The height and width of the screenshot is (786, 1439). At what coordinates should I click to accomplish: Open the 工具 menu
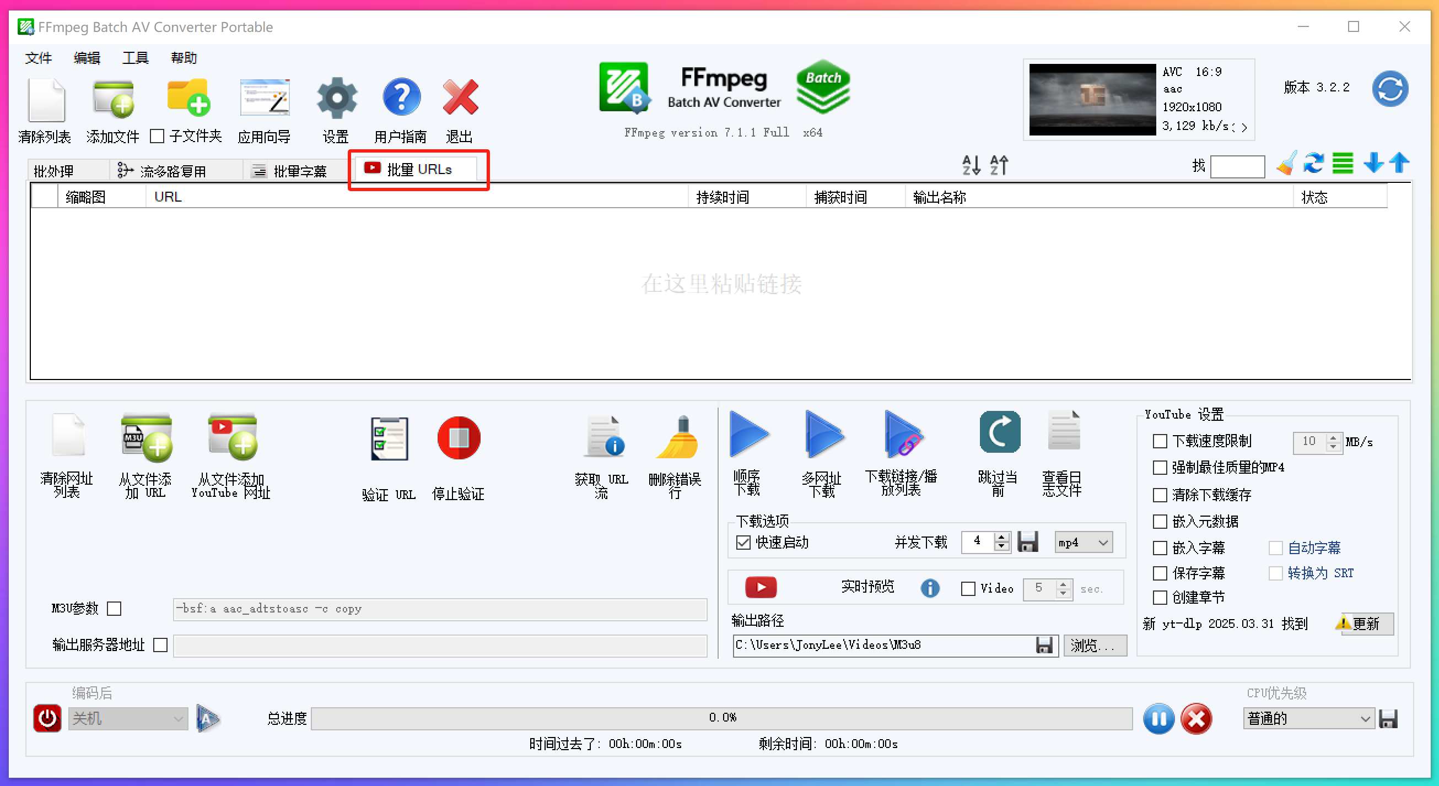click(134, 58)
